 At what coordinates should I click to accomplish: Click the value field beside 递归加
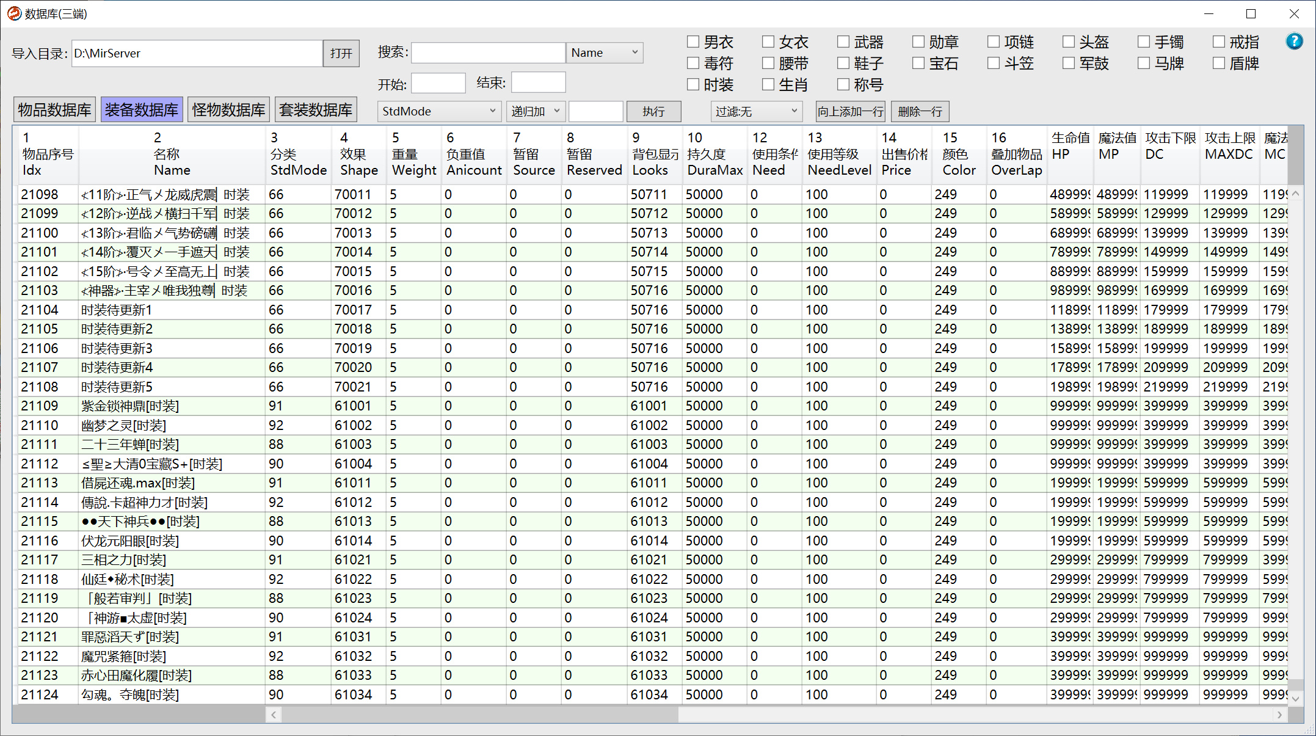click(x=595, y=111)
